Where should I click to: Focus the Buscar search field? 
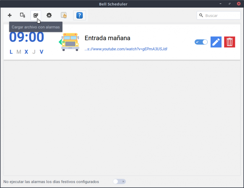[221, 15]
